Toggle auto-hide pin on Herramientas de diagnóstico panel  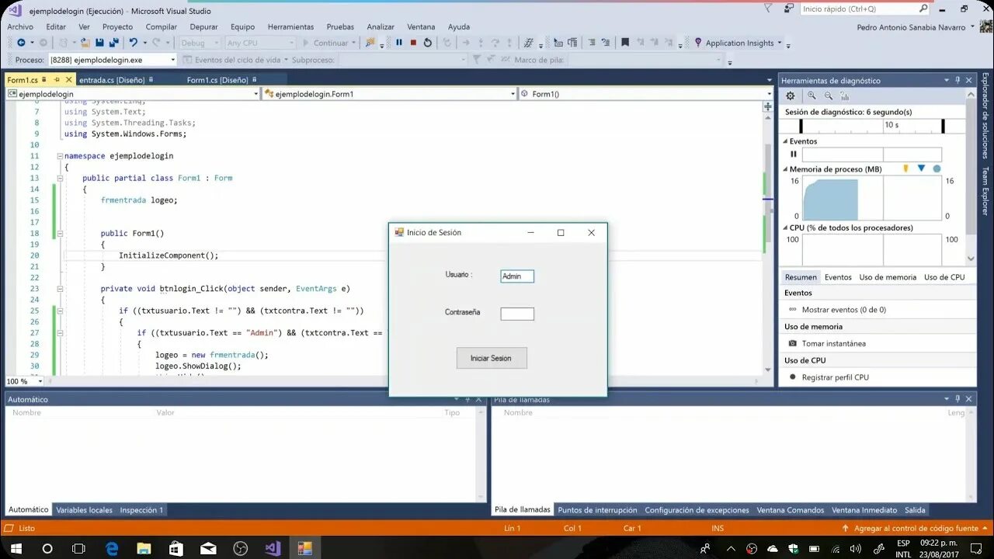[958, 80]
